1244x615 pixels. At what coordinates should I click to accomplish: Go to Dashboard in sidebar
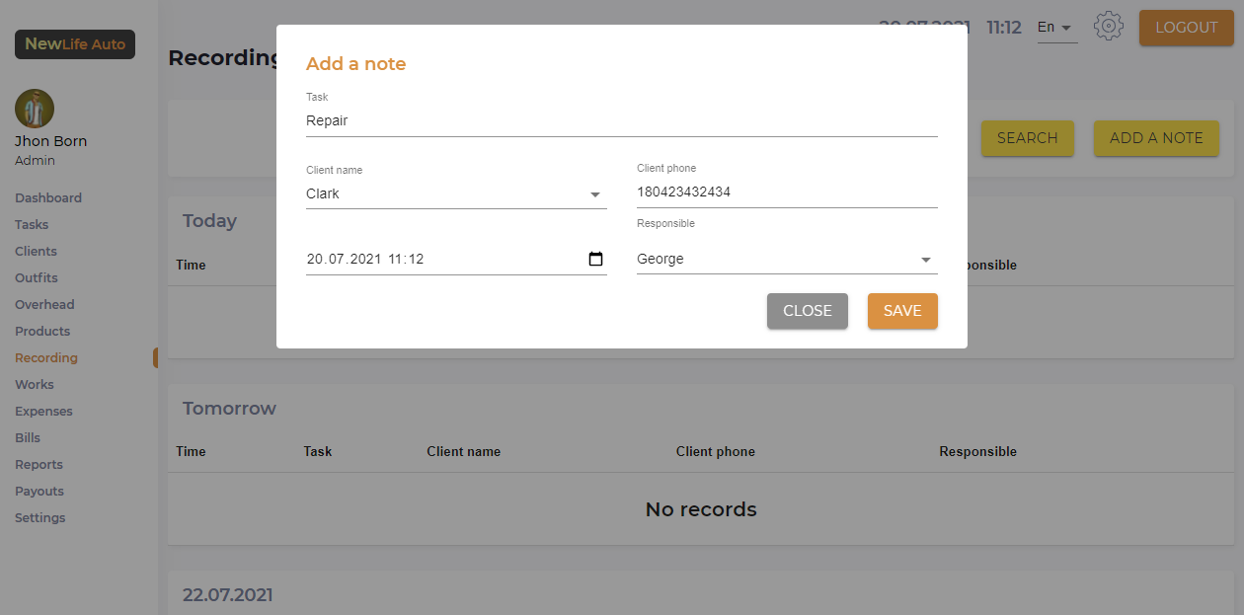48,198
